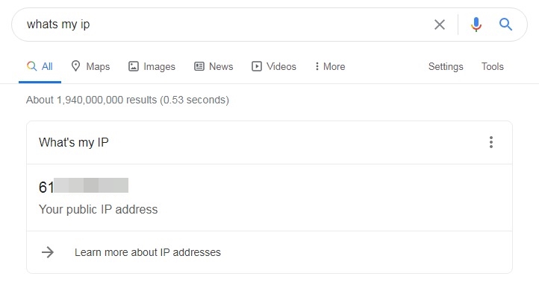Click the Maps pin icon
Screen dimensions: 539x282
75,65
